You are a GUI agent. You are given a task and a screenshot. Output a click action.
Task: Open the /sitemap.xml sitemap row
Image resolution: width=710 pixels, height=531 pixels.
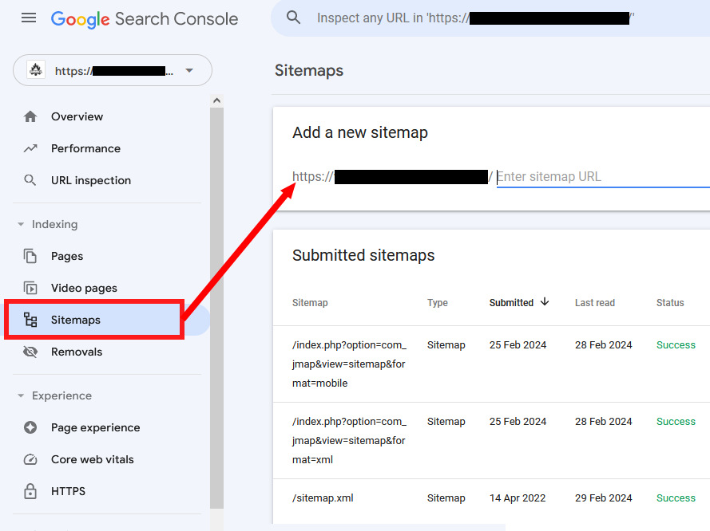pyautogui.click(x=323, y=498)
